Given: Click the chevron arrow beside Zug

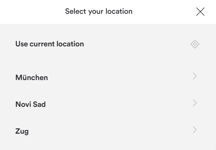Looking at the screenshot, I should point(195,130).
